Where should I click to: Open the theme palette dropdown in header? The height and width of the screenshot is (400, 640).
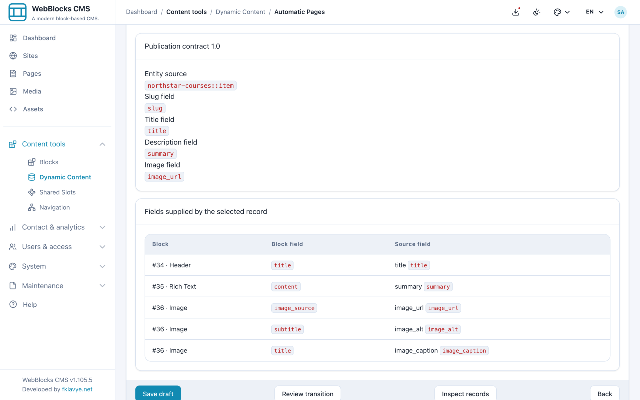[x=562, y=12]
